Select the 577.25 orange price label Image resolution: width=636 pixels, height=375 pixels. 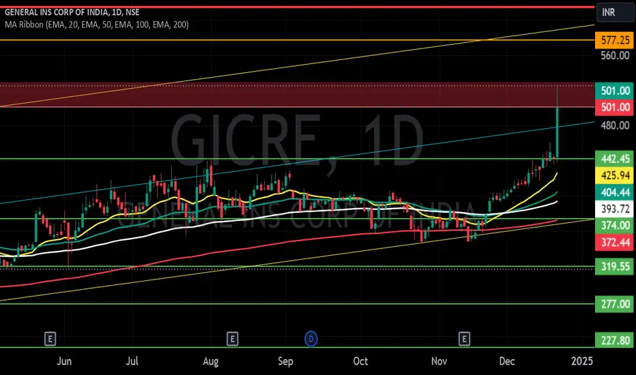[614, 40]
